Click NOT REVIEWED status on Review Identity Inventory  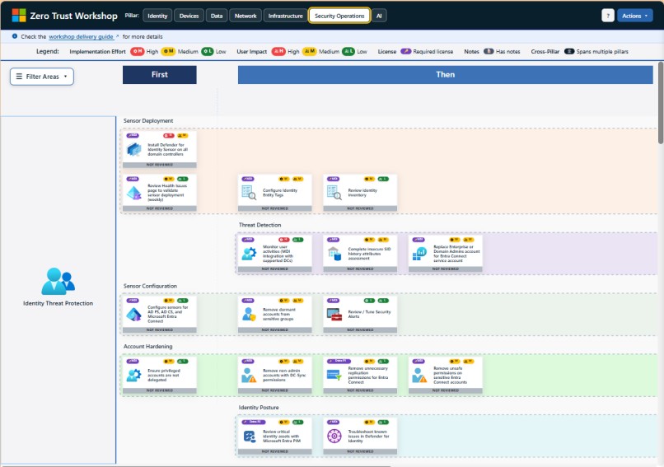360,208
